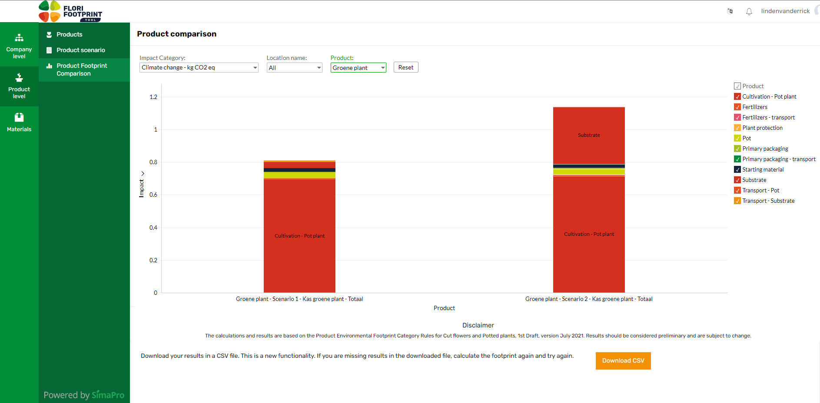Click the Download CSV button
Image resolution: width=820 pixels, height=403 pixels.
623,360
